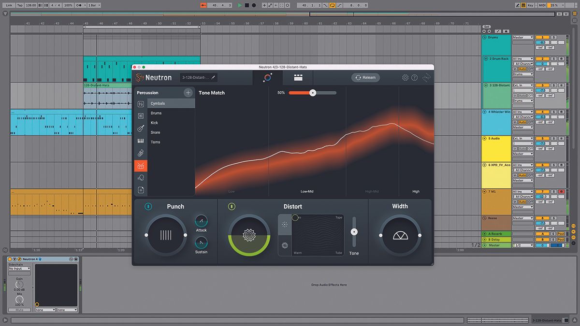Click the piano keys icon in Neutron's sidebar
The image size is (580, 326).
click(x=141, y=140)
